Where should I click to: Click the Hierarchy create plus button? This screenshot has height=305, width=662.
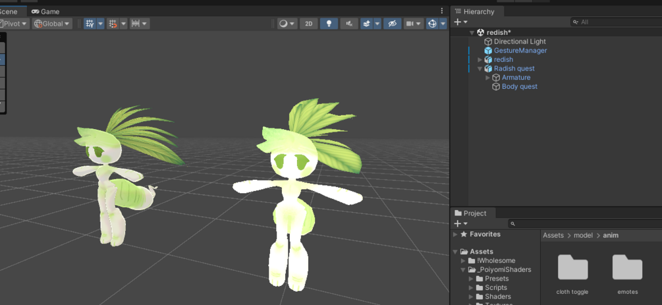click(x=460, y=22)
